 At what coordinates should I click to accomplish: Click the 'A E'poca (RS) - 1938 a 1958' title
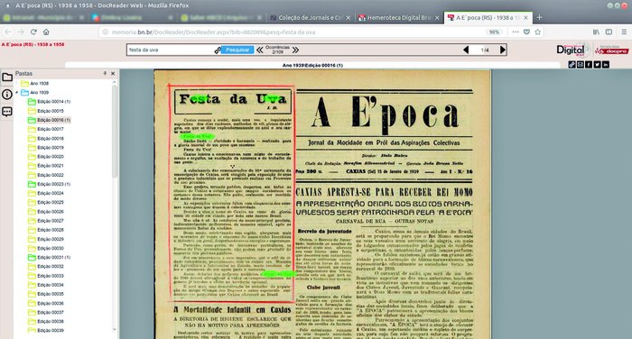33,45
